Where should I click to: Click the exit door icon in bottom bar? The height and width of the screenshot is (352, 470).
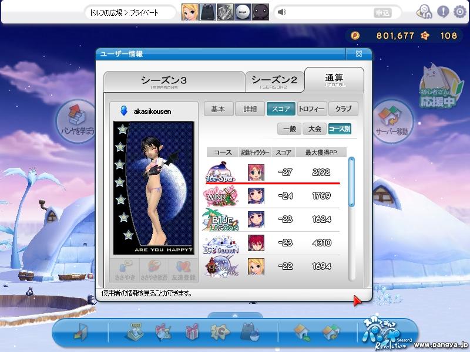coord(80,332)
